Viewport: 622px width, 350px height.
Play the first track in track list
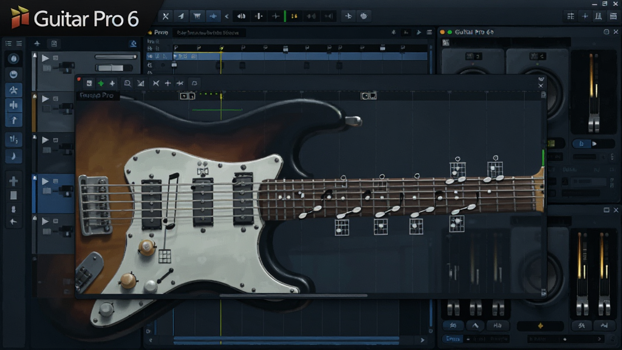coord(45,58)
